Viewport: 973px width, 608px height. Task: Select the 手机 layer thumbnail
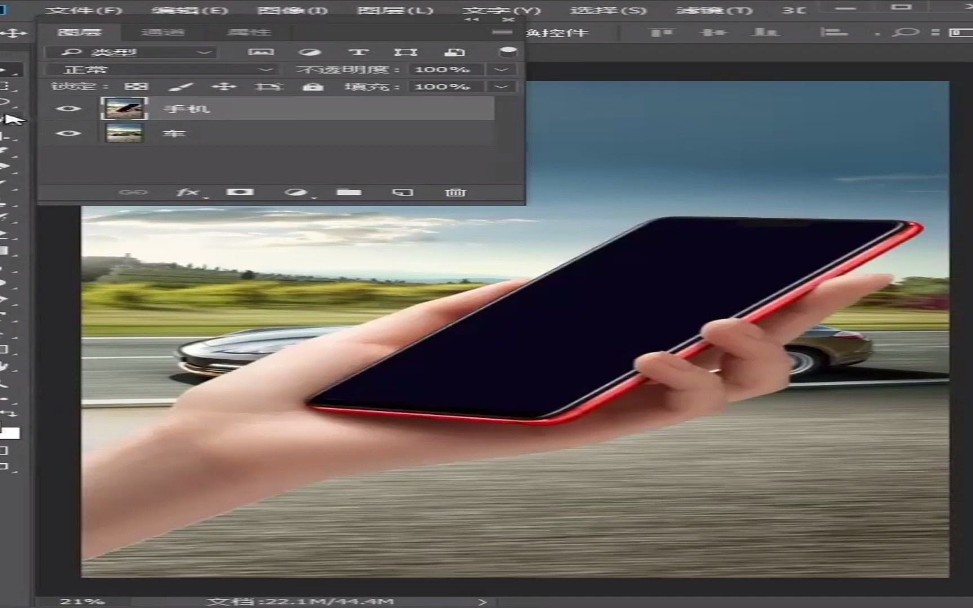point(124,108)
